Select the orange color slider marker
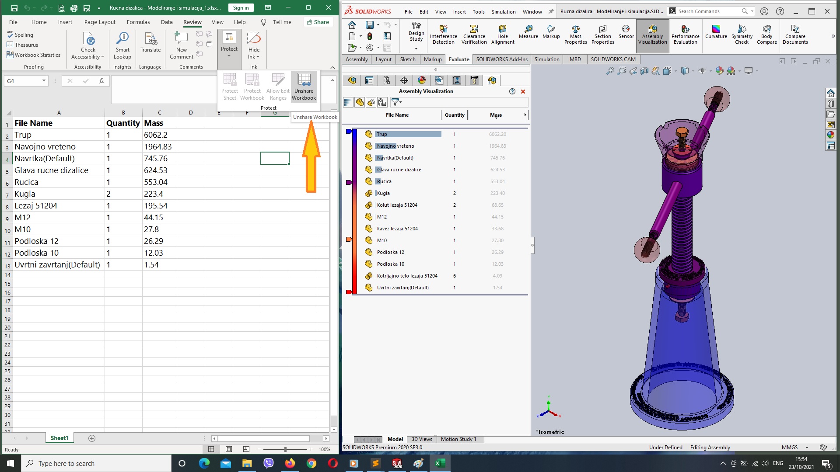Image resolution: width=840 pixels, height=472 pixels. coord(349,239)
